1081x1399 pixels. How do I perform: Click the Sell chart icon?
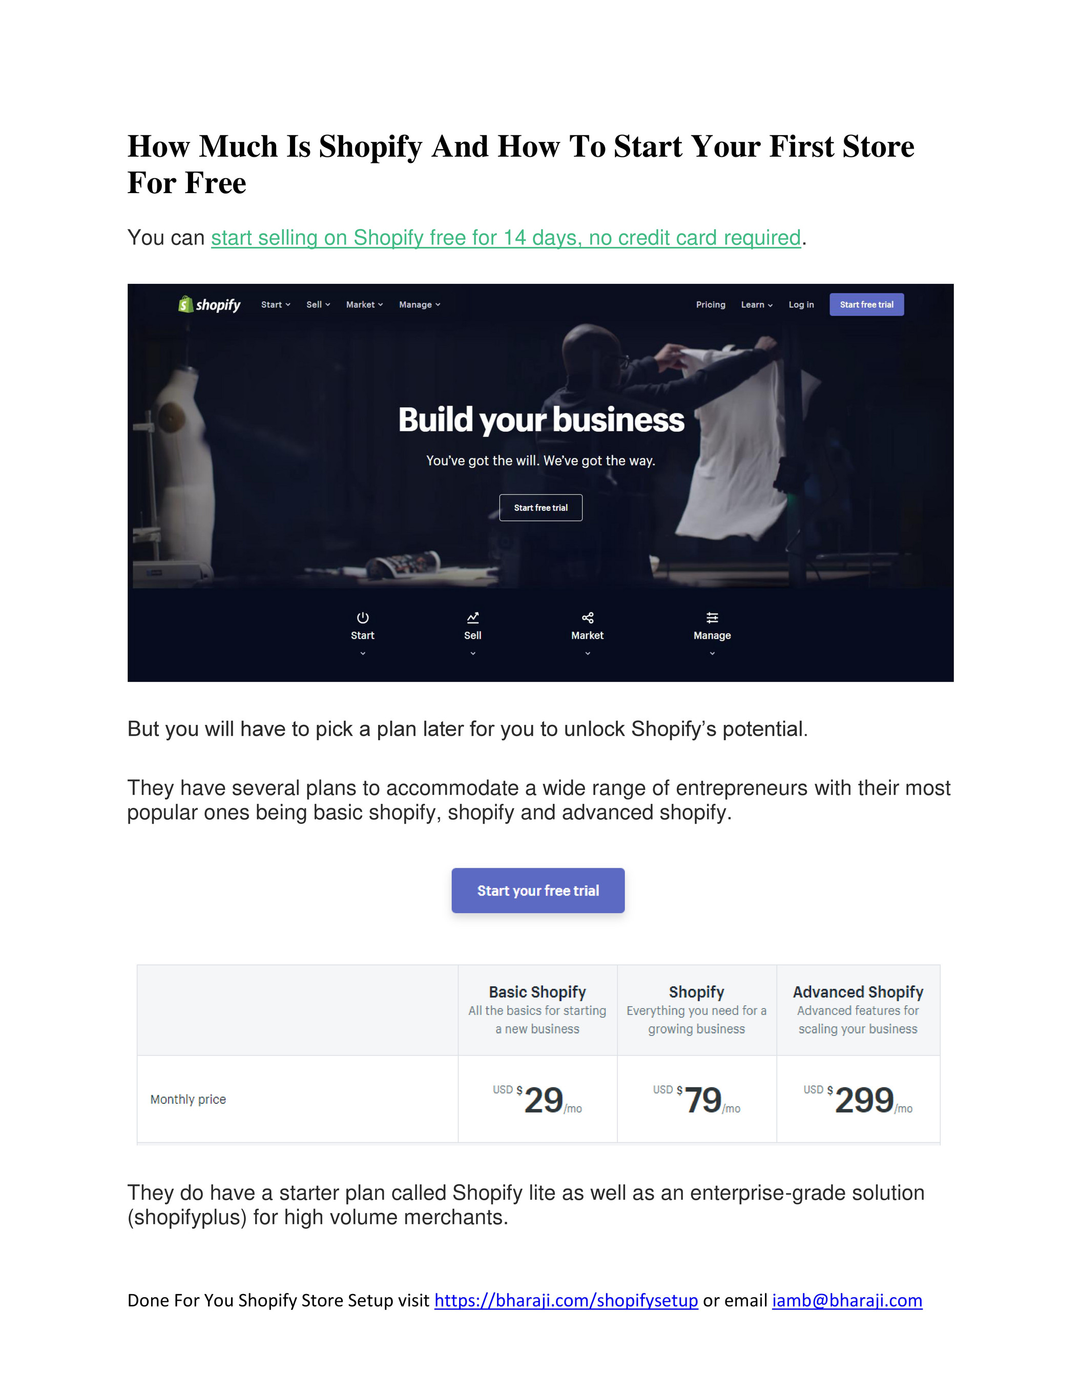[473, 617]
